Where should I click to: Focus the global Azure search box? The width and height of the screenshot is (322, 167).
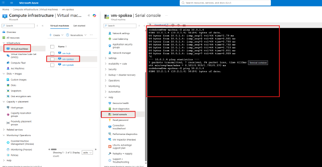click(x=225, y=3)
